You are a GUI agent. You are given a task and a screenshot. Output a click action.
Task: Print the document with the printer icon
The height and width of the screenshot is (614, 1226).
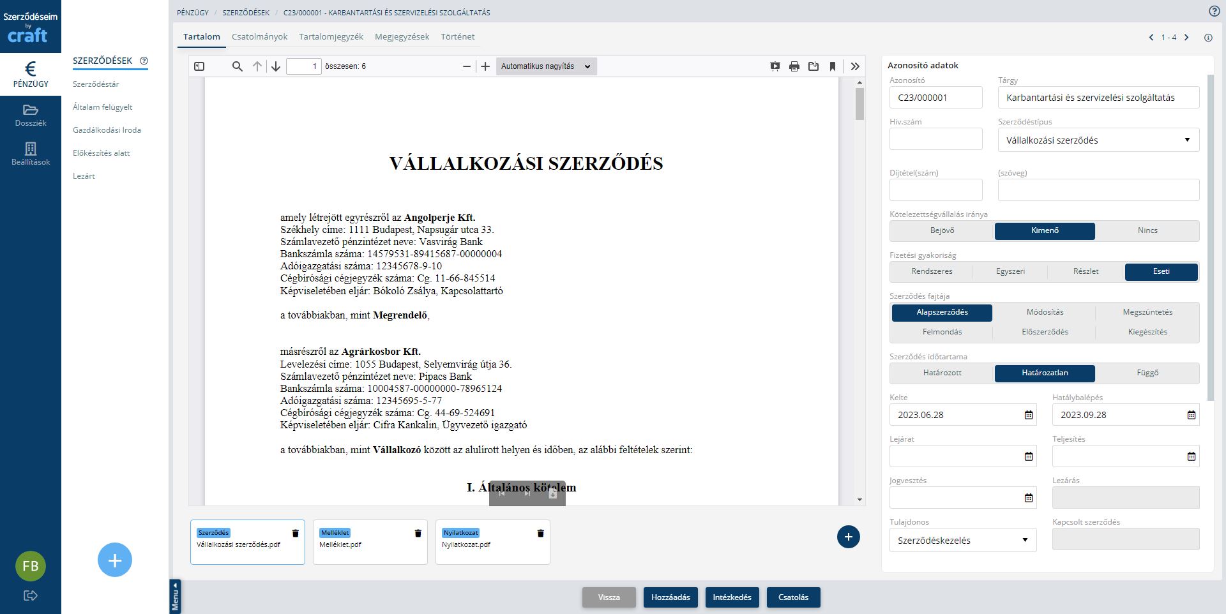tap(794, 66)
